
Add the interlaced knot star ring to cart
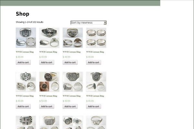23,106
